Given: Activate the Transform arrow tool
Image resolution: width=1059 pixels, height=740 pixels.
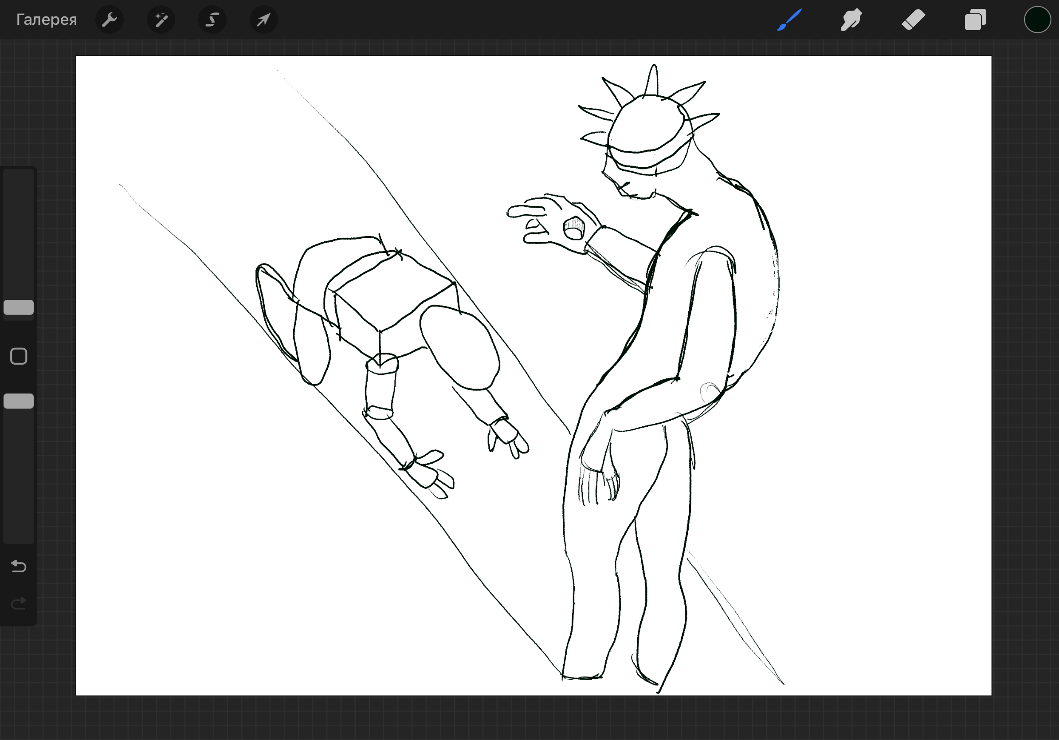Looking at the screenshot, I should pyautogui.click(x=263, y=20).
